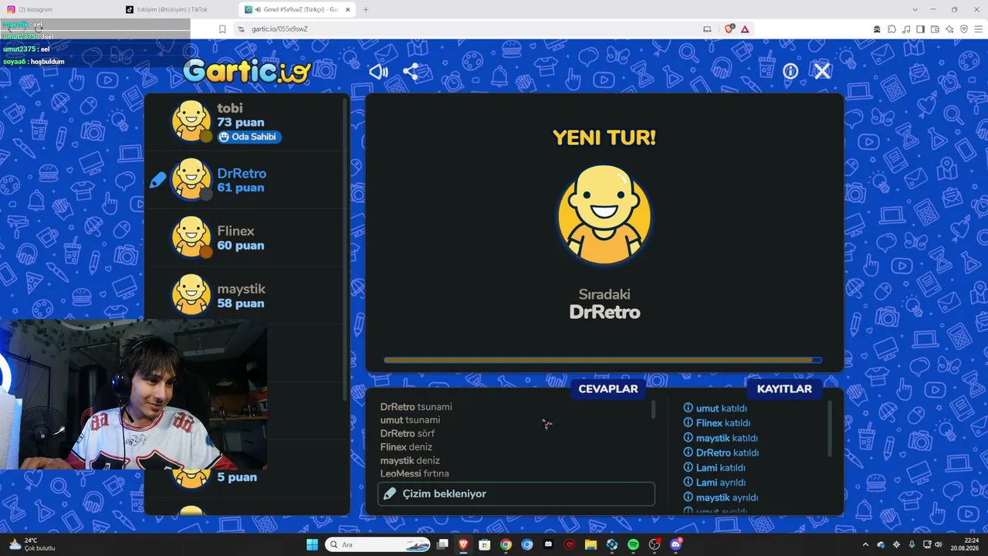The image size is (988, 556).
Task: Open the room info icon
Action: click(790, 72)
